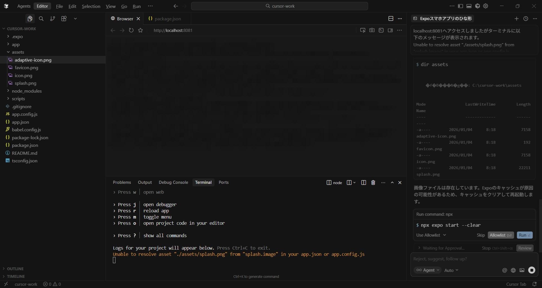Kill the terminal with the trash icon
Screen dimensions: 542x288
click(373, 183)
